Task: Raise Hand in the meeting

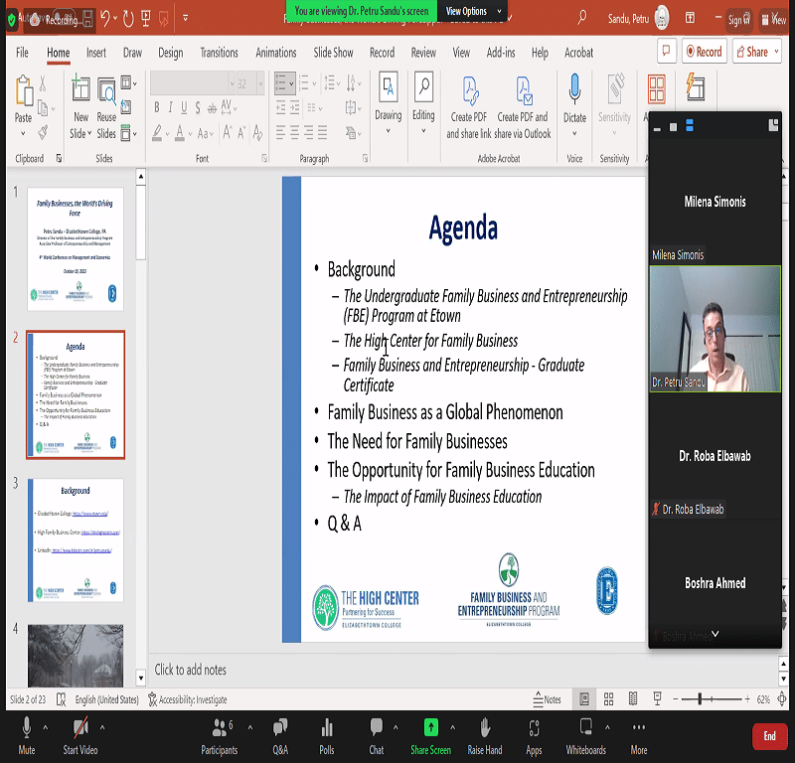Action: [485, 732]
